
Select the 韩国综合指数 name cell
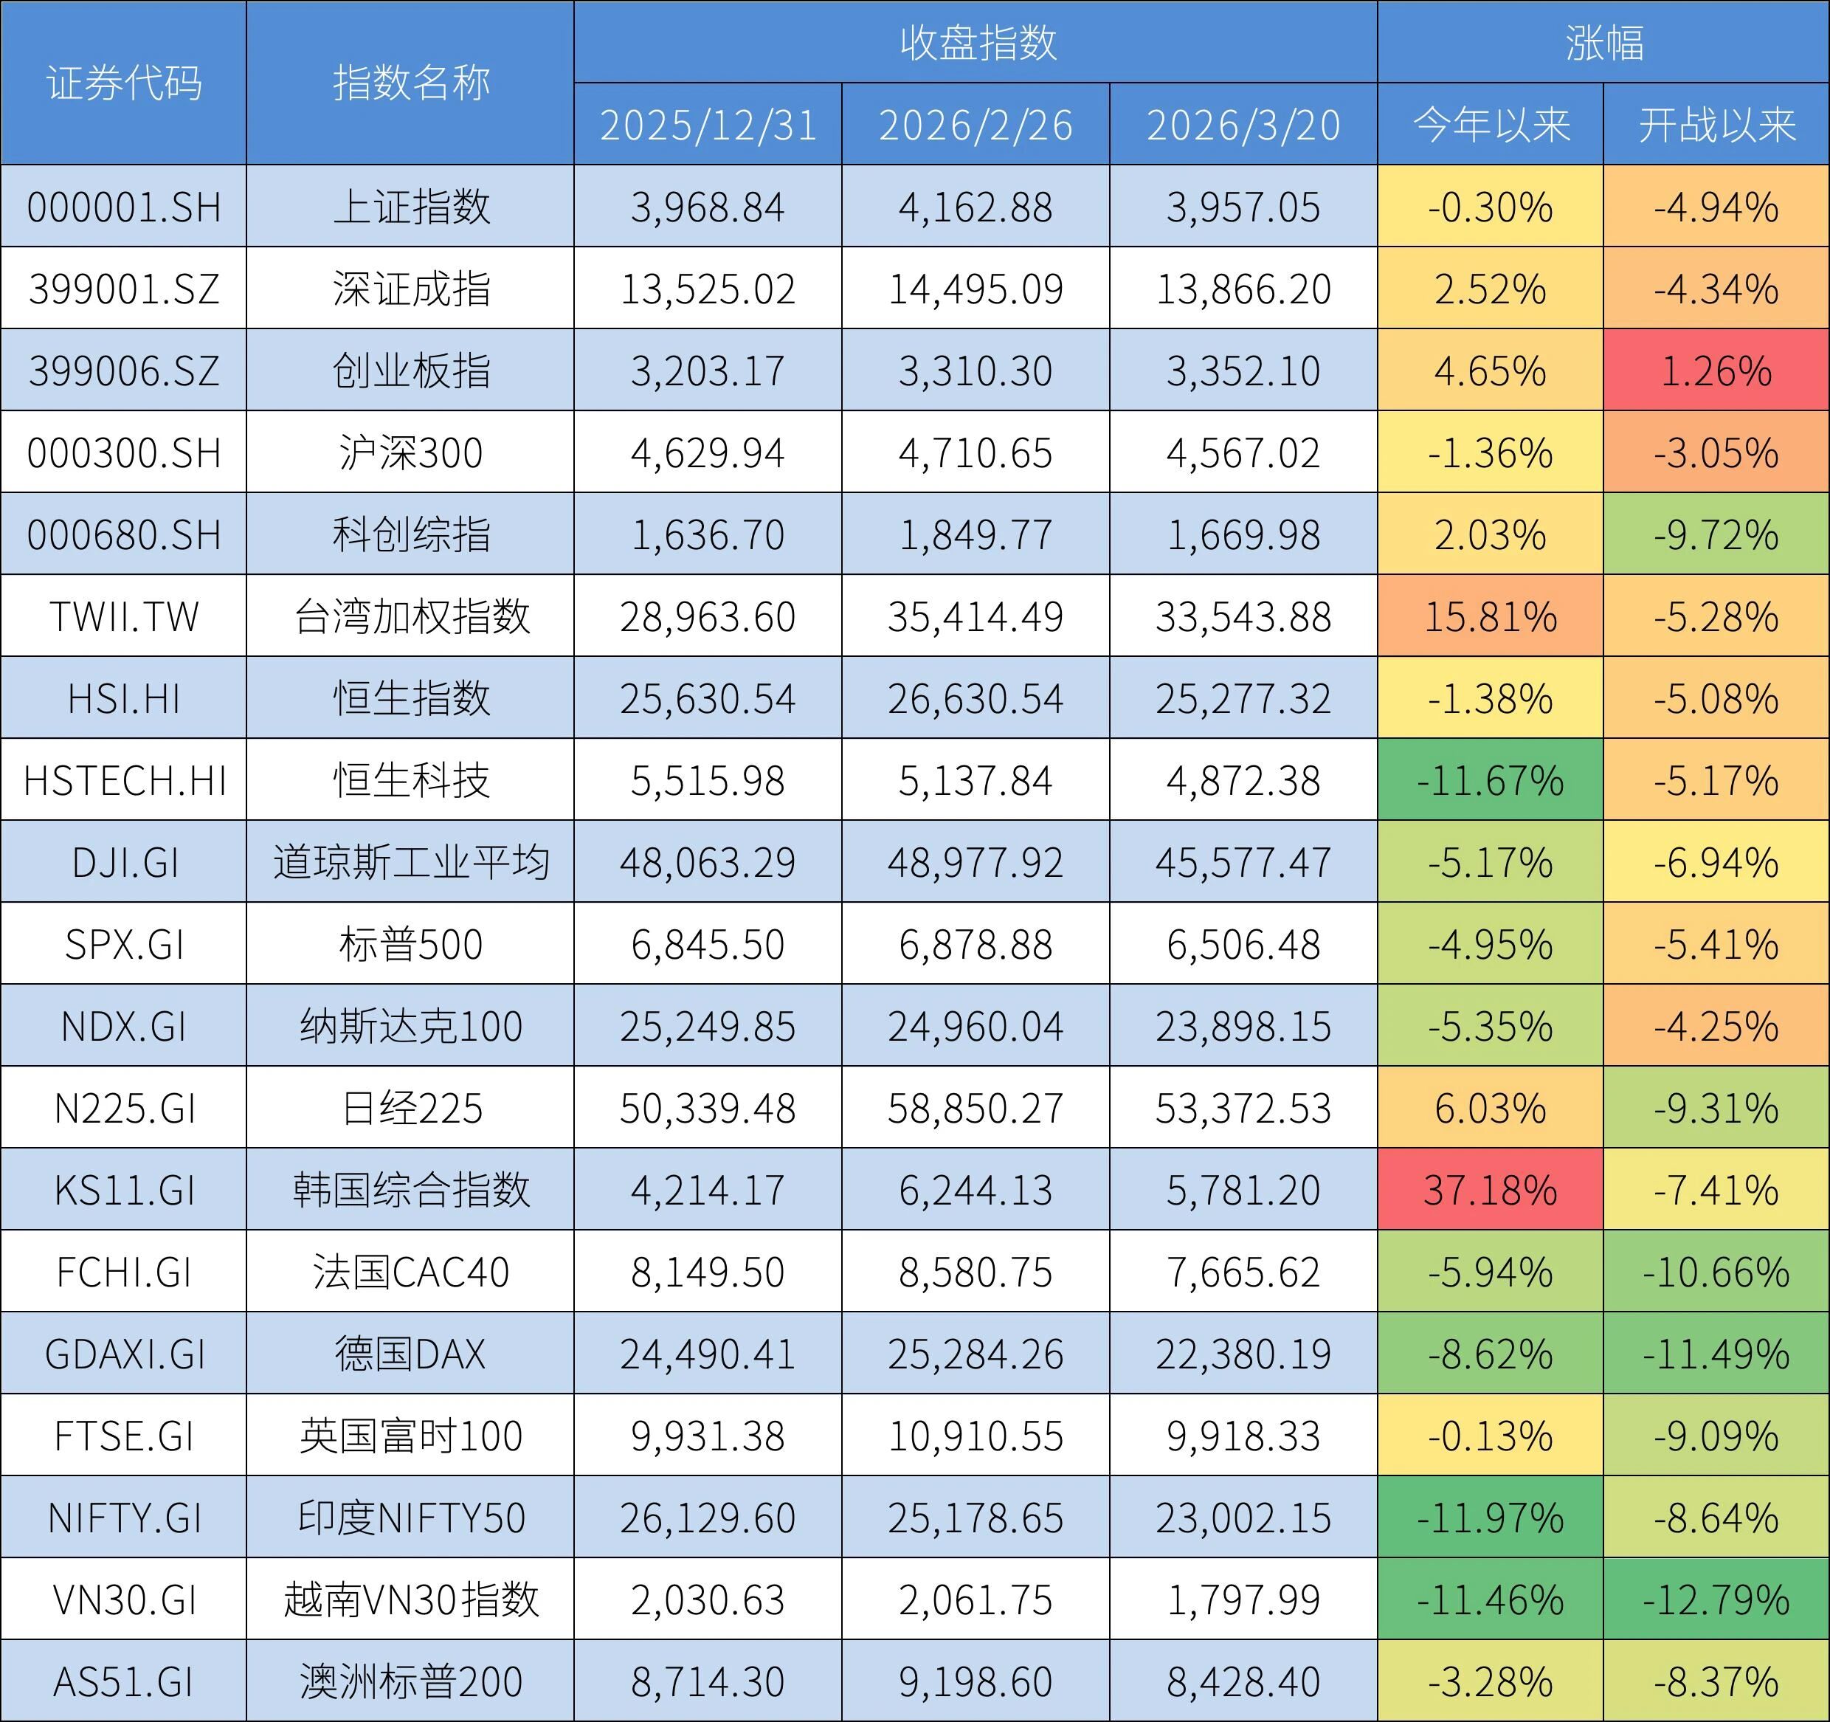point(410,1190)
